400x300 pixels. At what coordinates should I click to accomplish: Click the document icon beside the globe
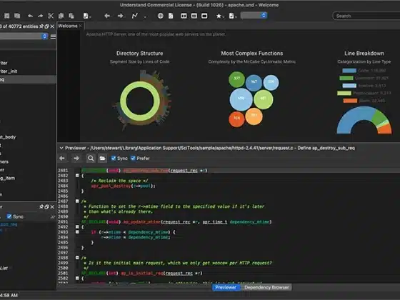[x=171, y=16]
